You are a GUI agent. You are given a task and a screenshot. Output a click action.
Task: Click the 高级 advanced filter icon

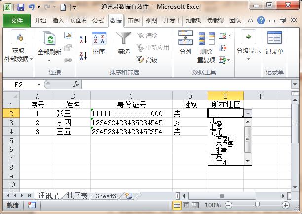tap(147, 60)
